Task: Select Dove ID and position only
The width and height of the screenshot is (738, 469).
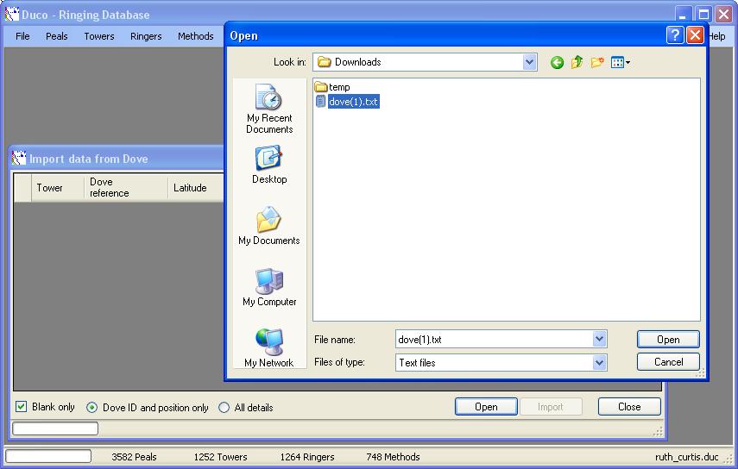Action: pos(92,408)
